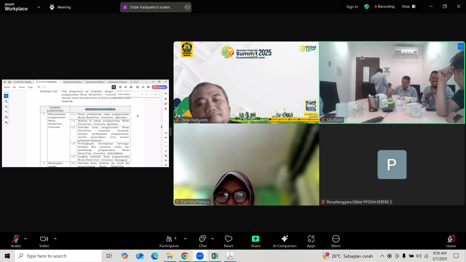This screenshot has height=262, width=466.
Task: Click find bar previous result arrow
Action: 142,94
